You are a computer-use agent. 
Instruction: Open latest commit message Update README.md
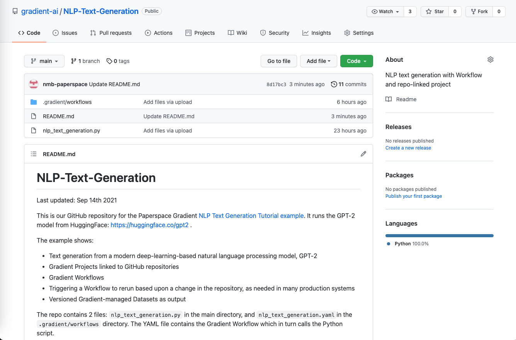click(114, 84)
